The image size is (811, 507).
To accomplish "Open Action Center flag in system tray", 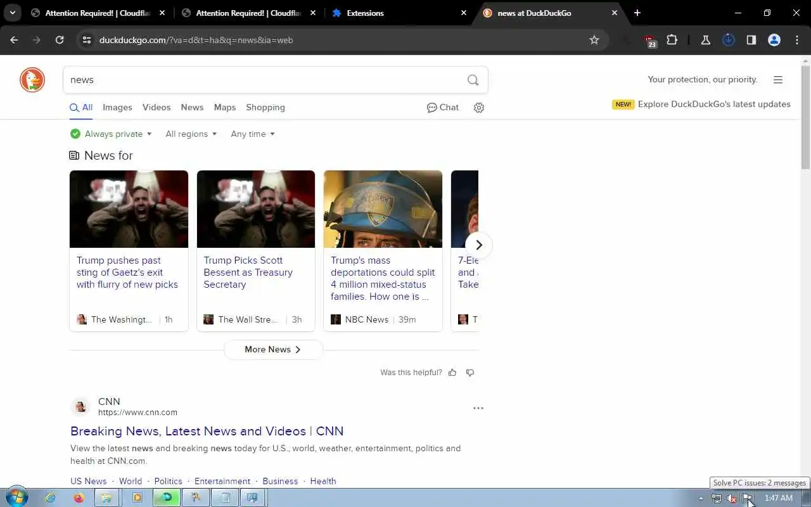I will pyautogui.click(x=747, y=498).
